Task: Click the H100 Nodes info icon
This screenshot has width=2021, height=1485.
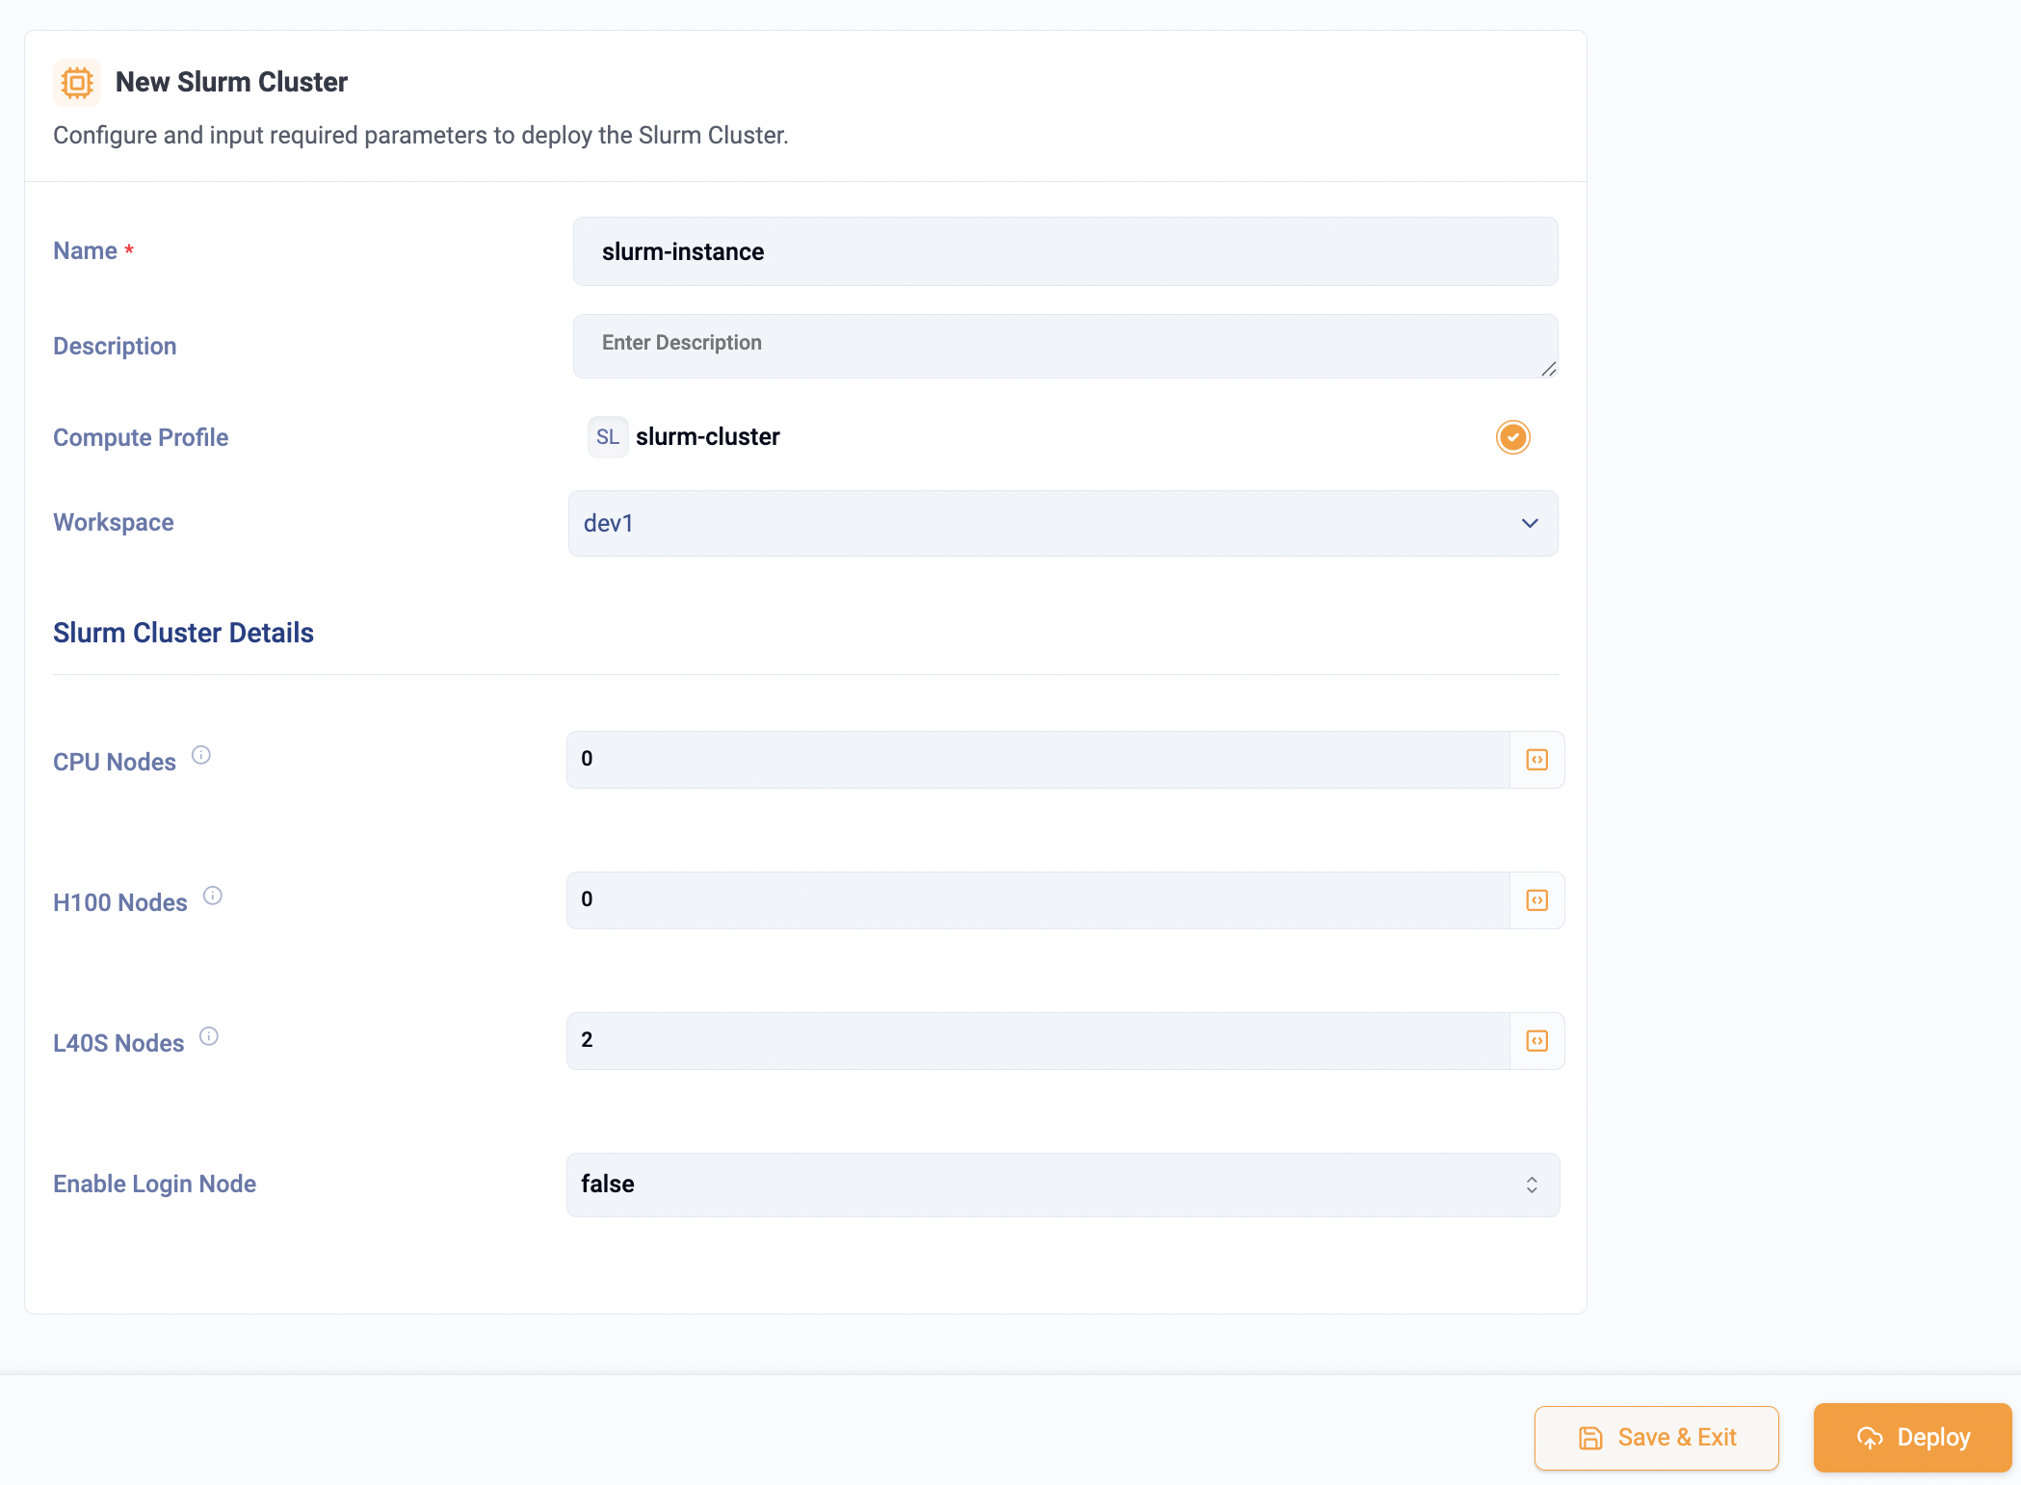Action: (213, 896)
